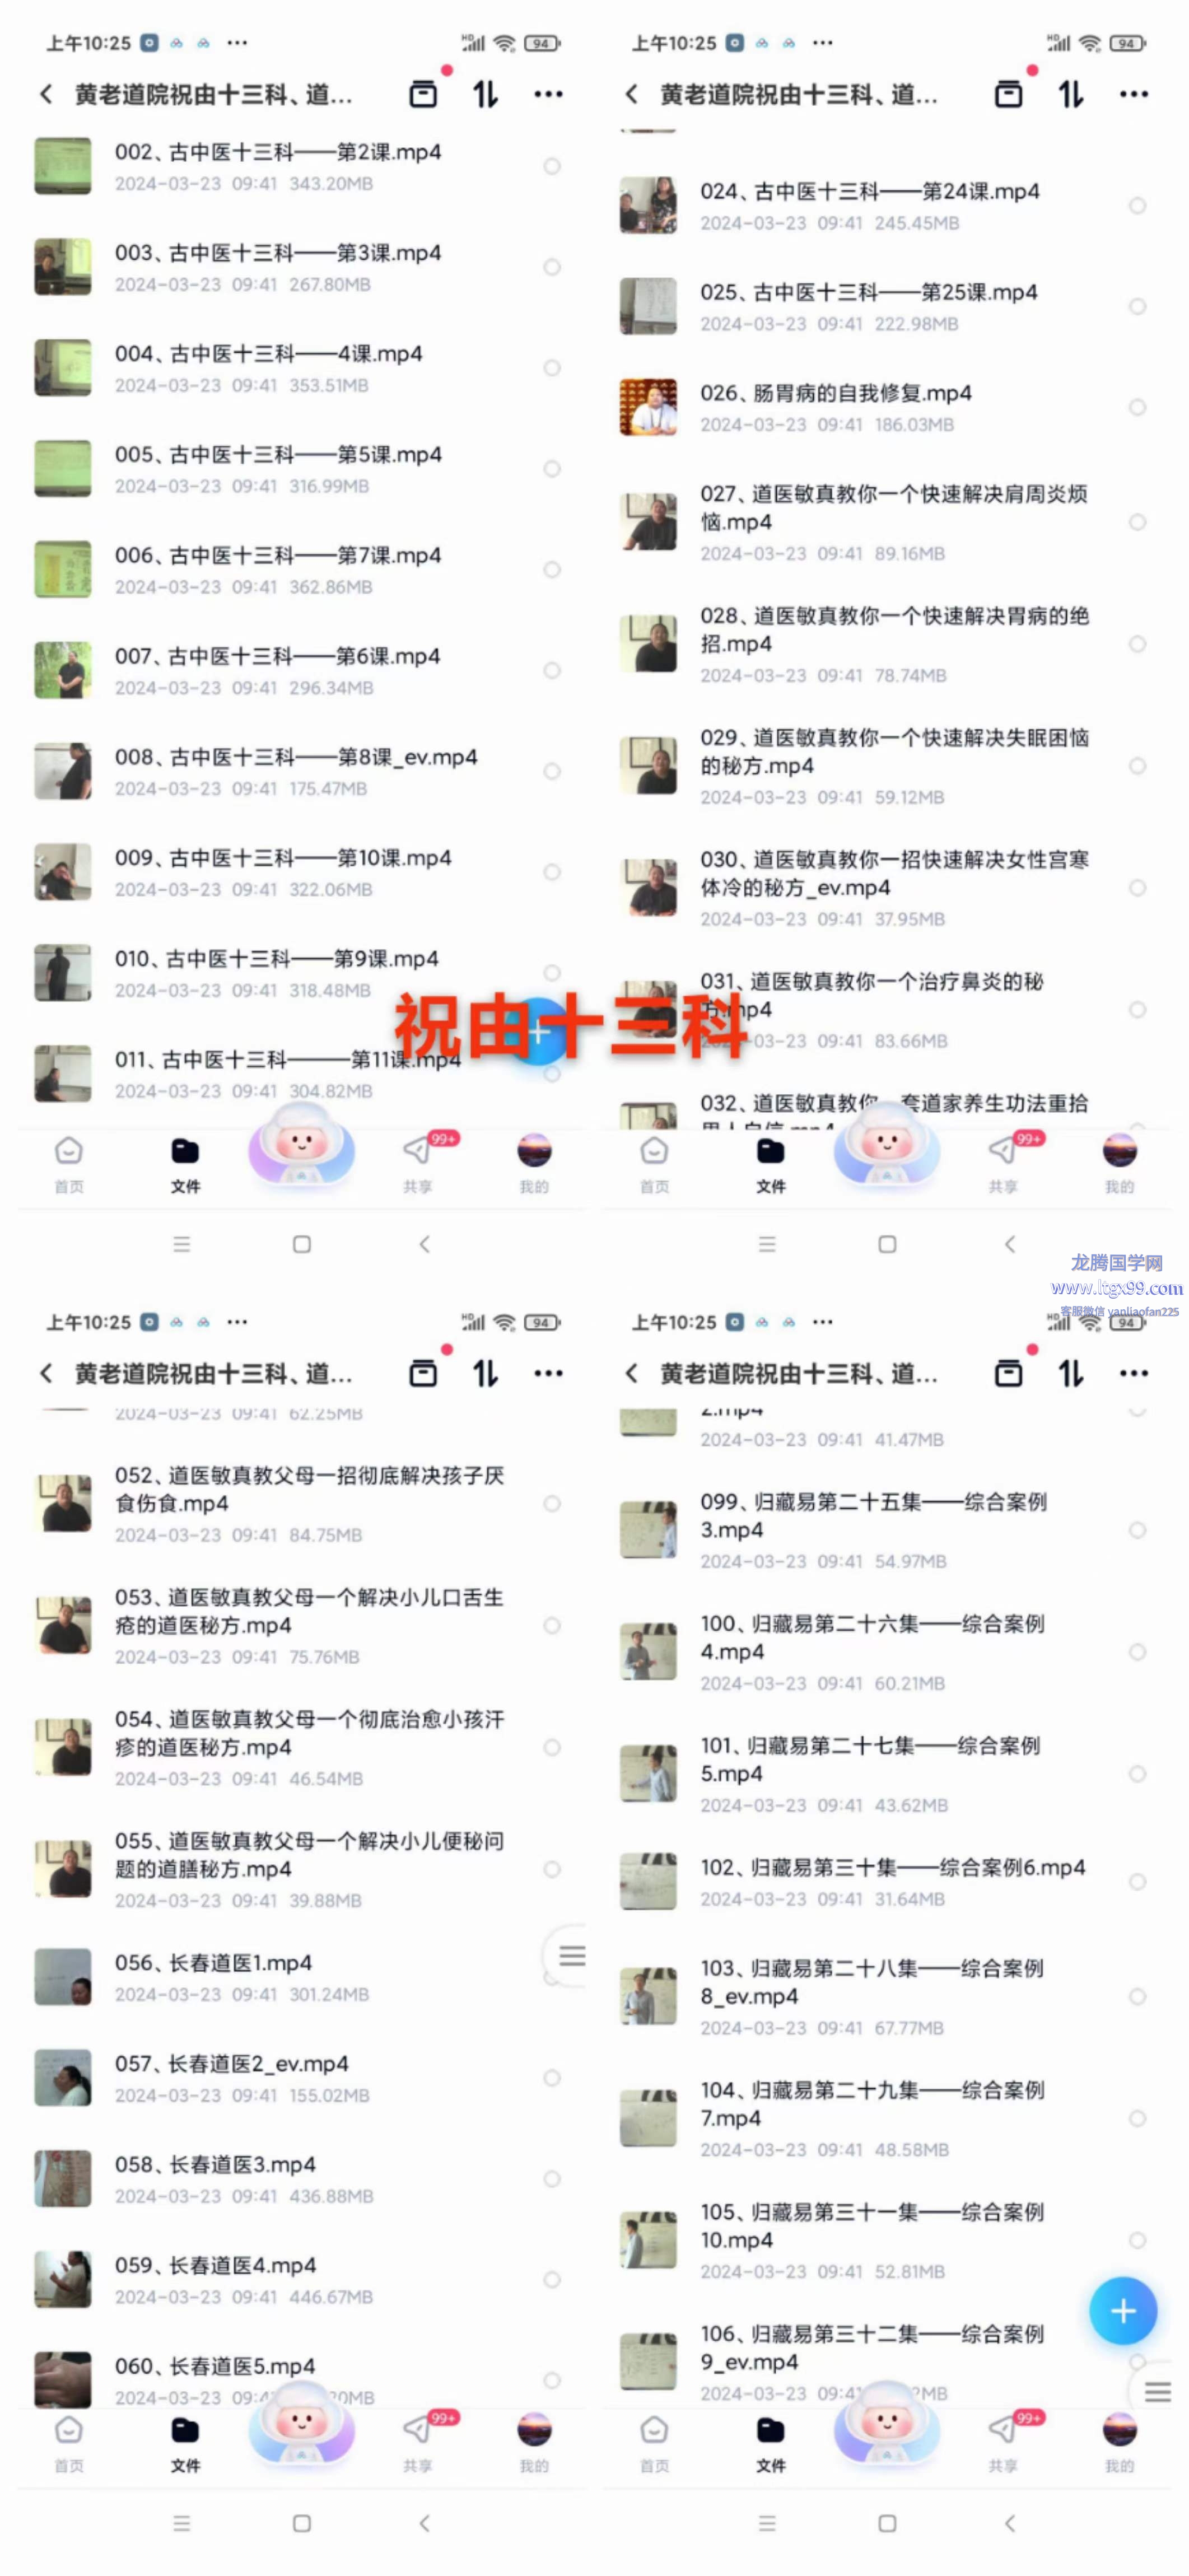
Task: Select the circle beside 054 小孩汗疹的道医秘方
Action: [552, 1747]
